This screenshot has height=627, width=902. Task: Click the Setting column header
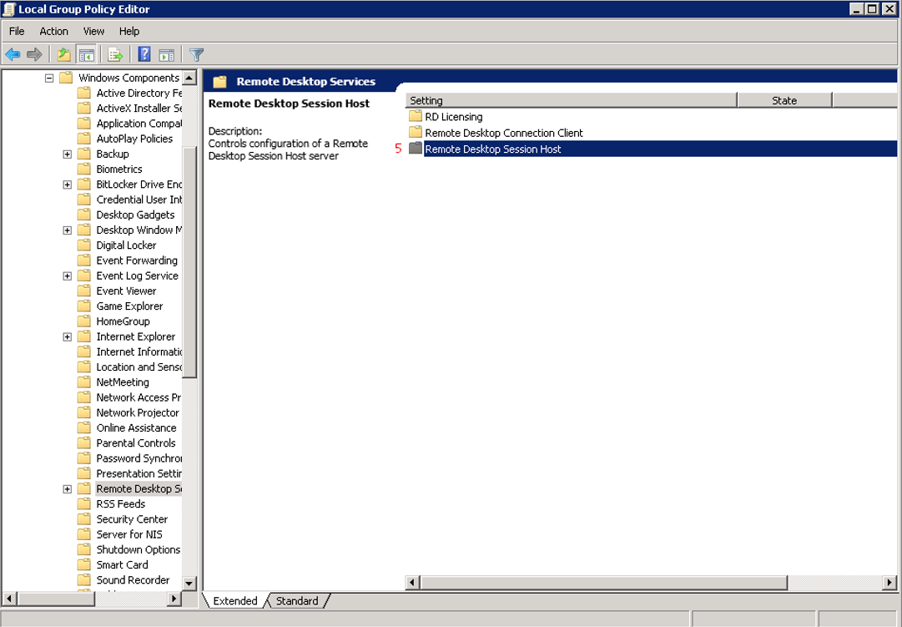pyautogui.click(x=571, y=100)
